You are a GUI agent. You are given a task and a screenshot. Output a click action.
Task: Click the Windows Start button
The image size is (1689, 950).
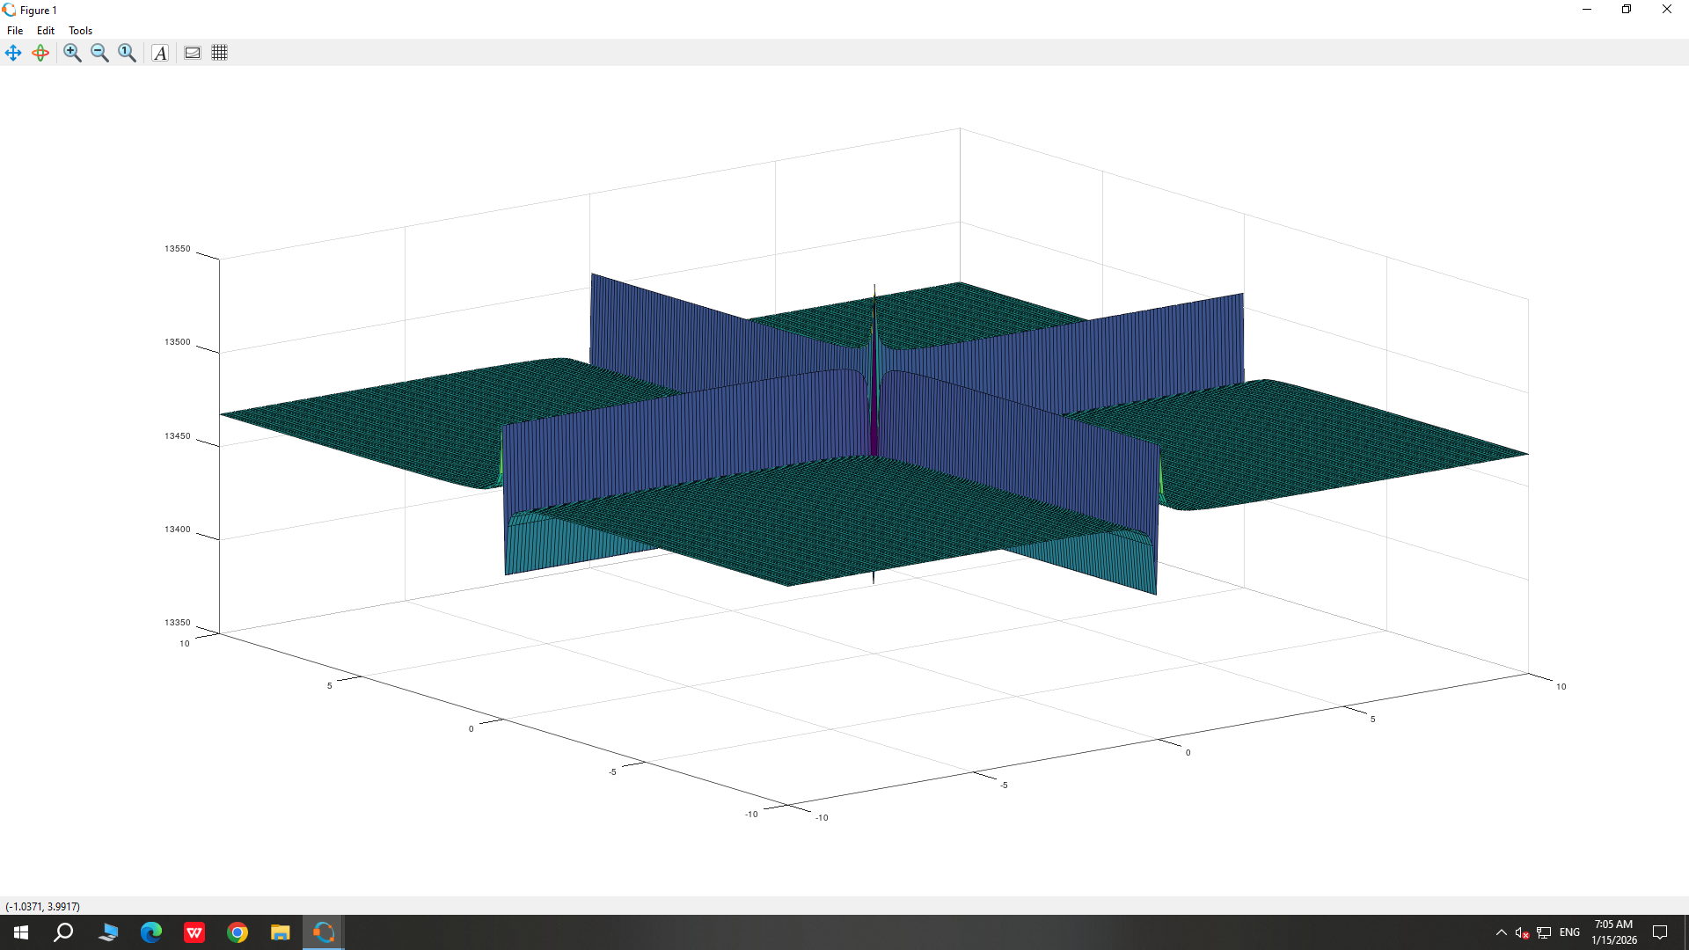click(x=21, y=932)
